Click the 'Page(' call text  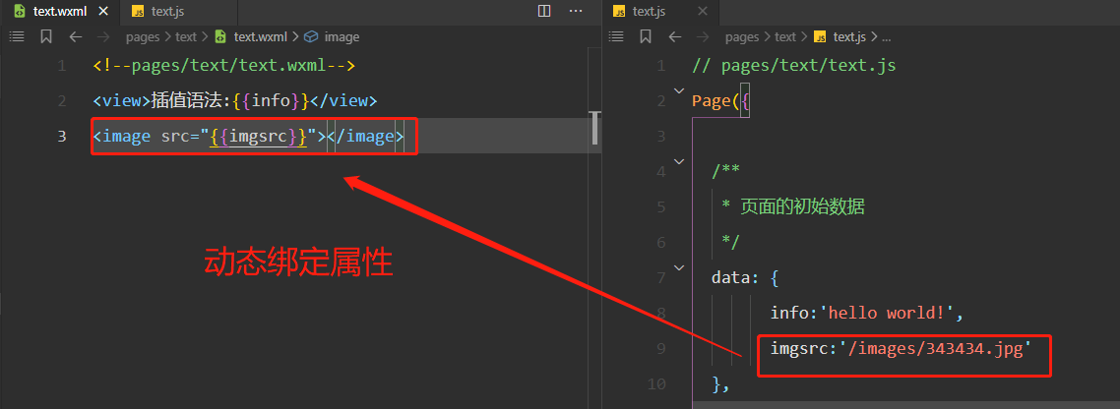[716, 101]
